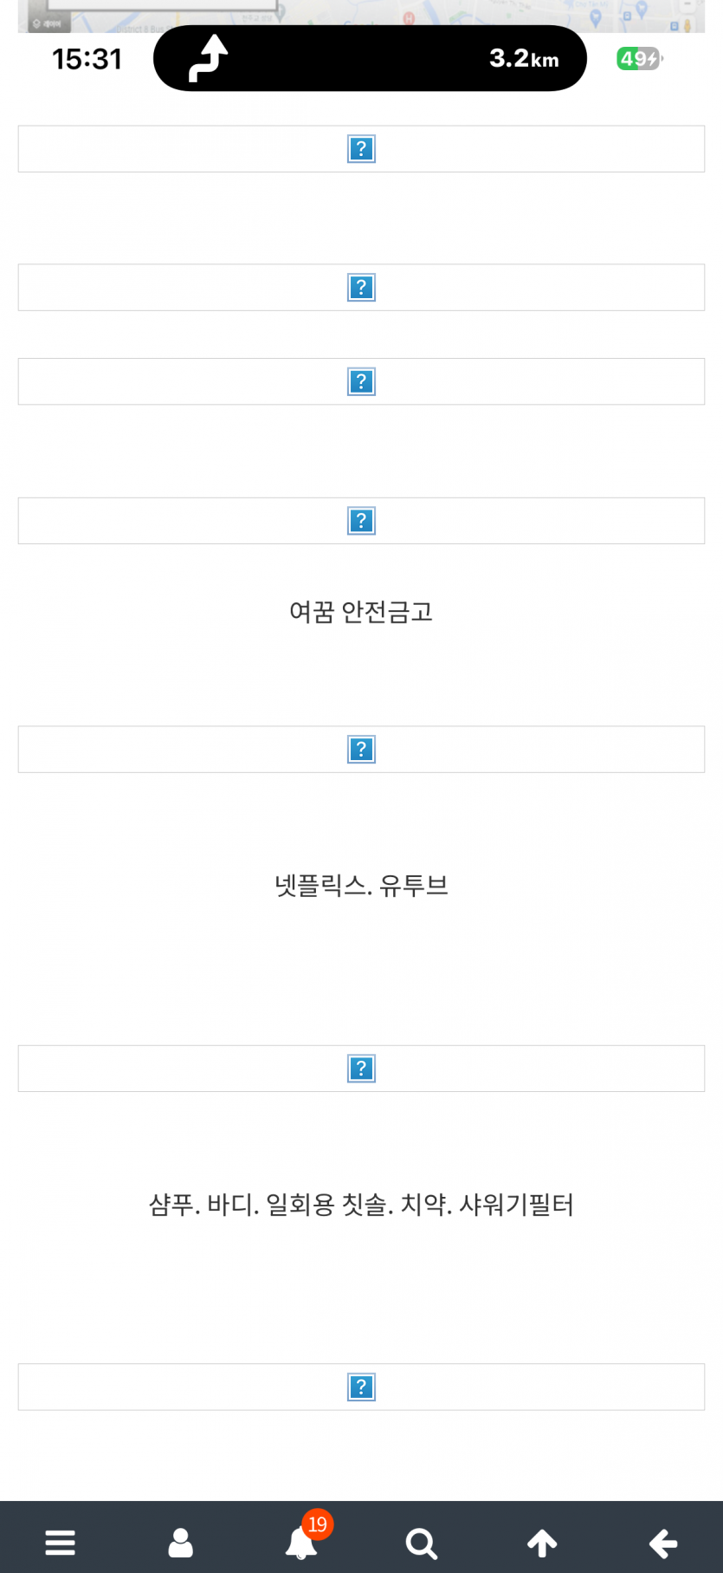723x1573 pixels.
Task: Open the hamburger menu in bottom bar
Action: [x=60, y=1543]
